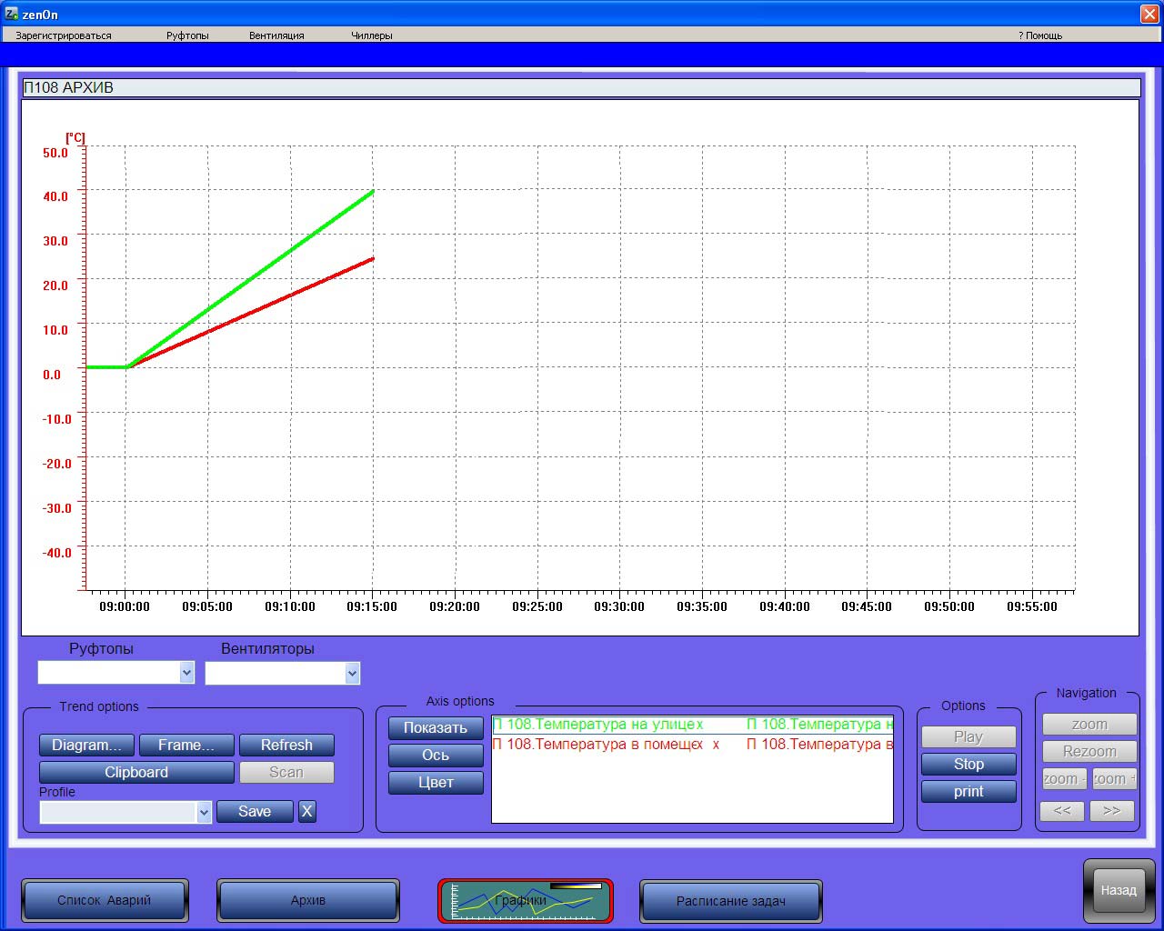This screenshot has height=931, width=1164.
Task: Click the X button next to Save
Action: (307, 811)
